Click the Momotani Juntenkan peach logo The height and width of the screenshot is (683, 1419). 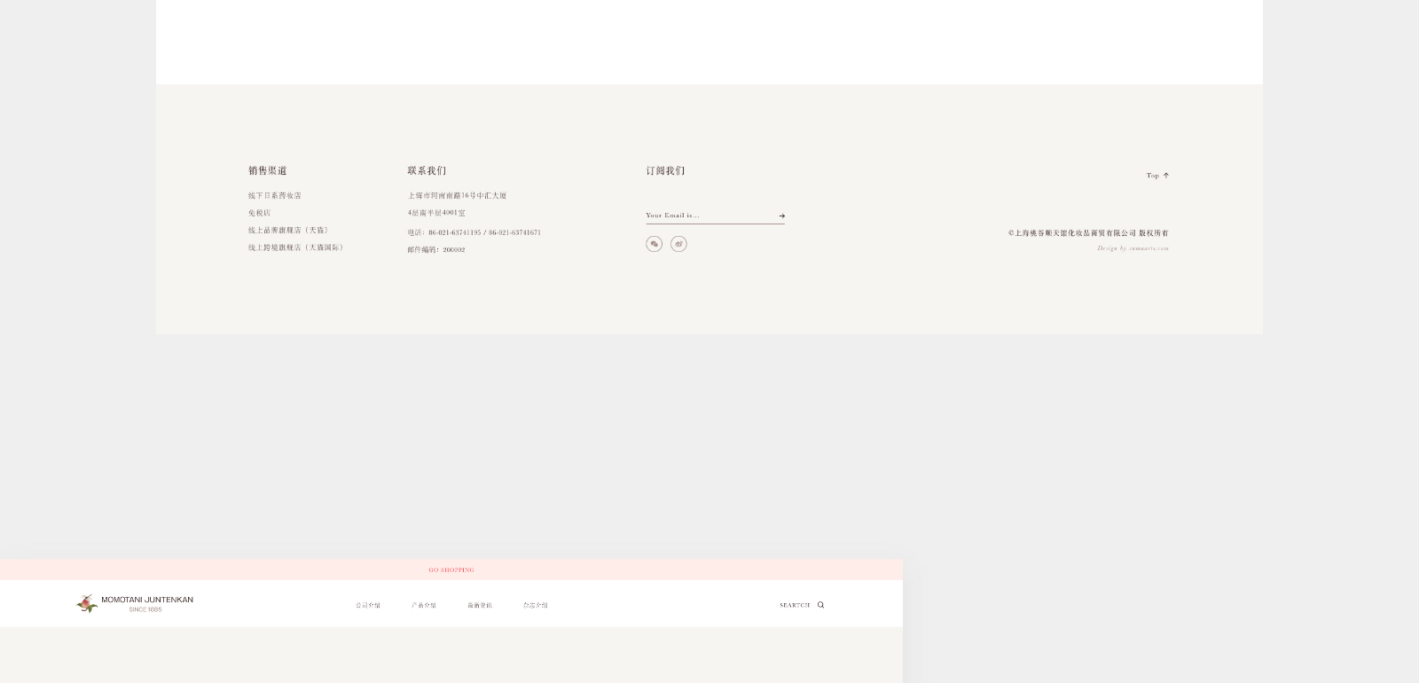[x=87, y=604]
